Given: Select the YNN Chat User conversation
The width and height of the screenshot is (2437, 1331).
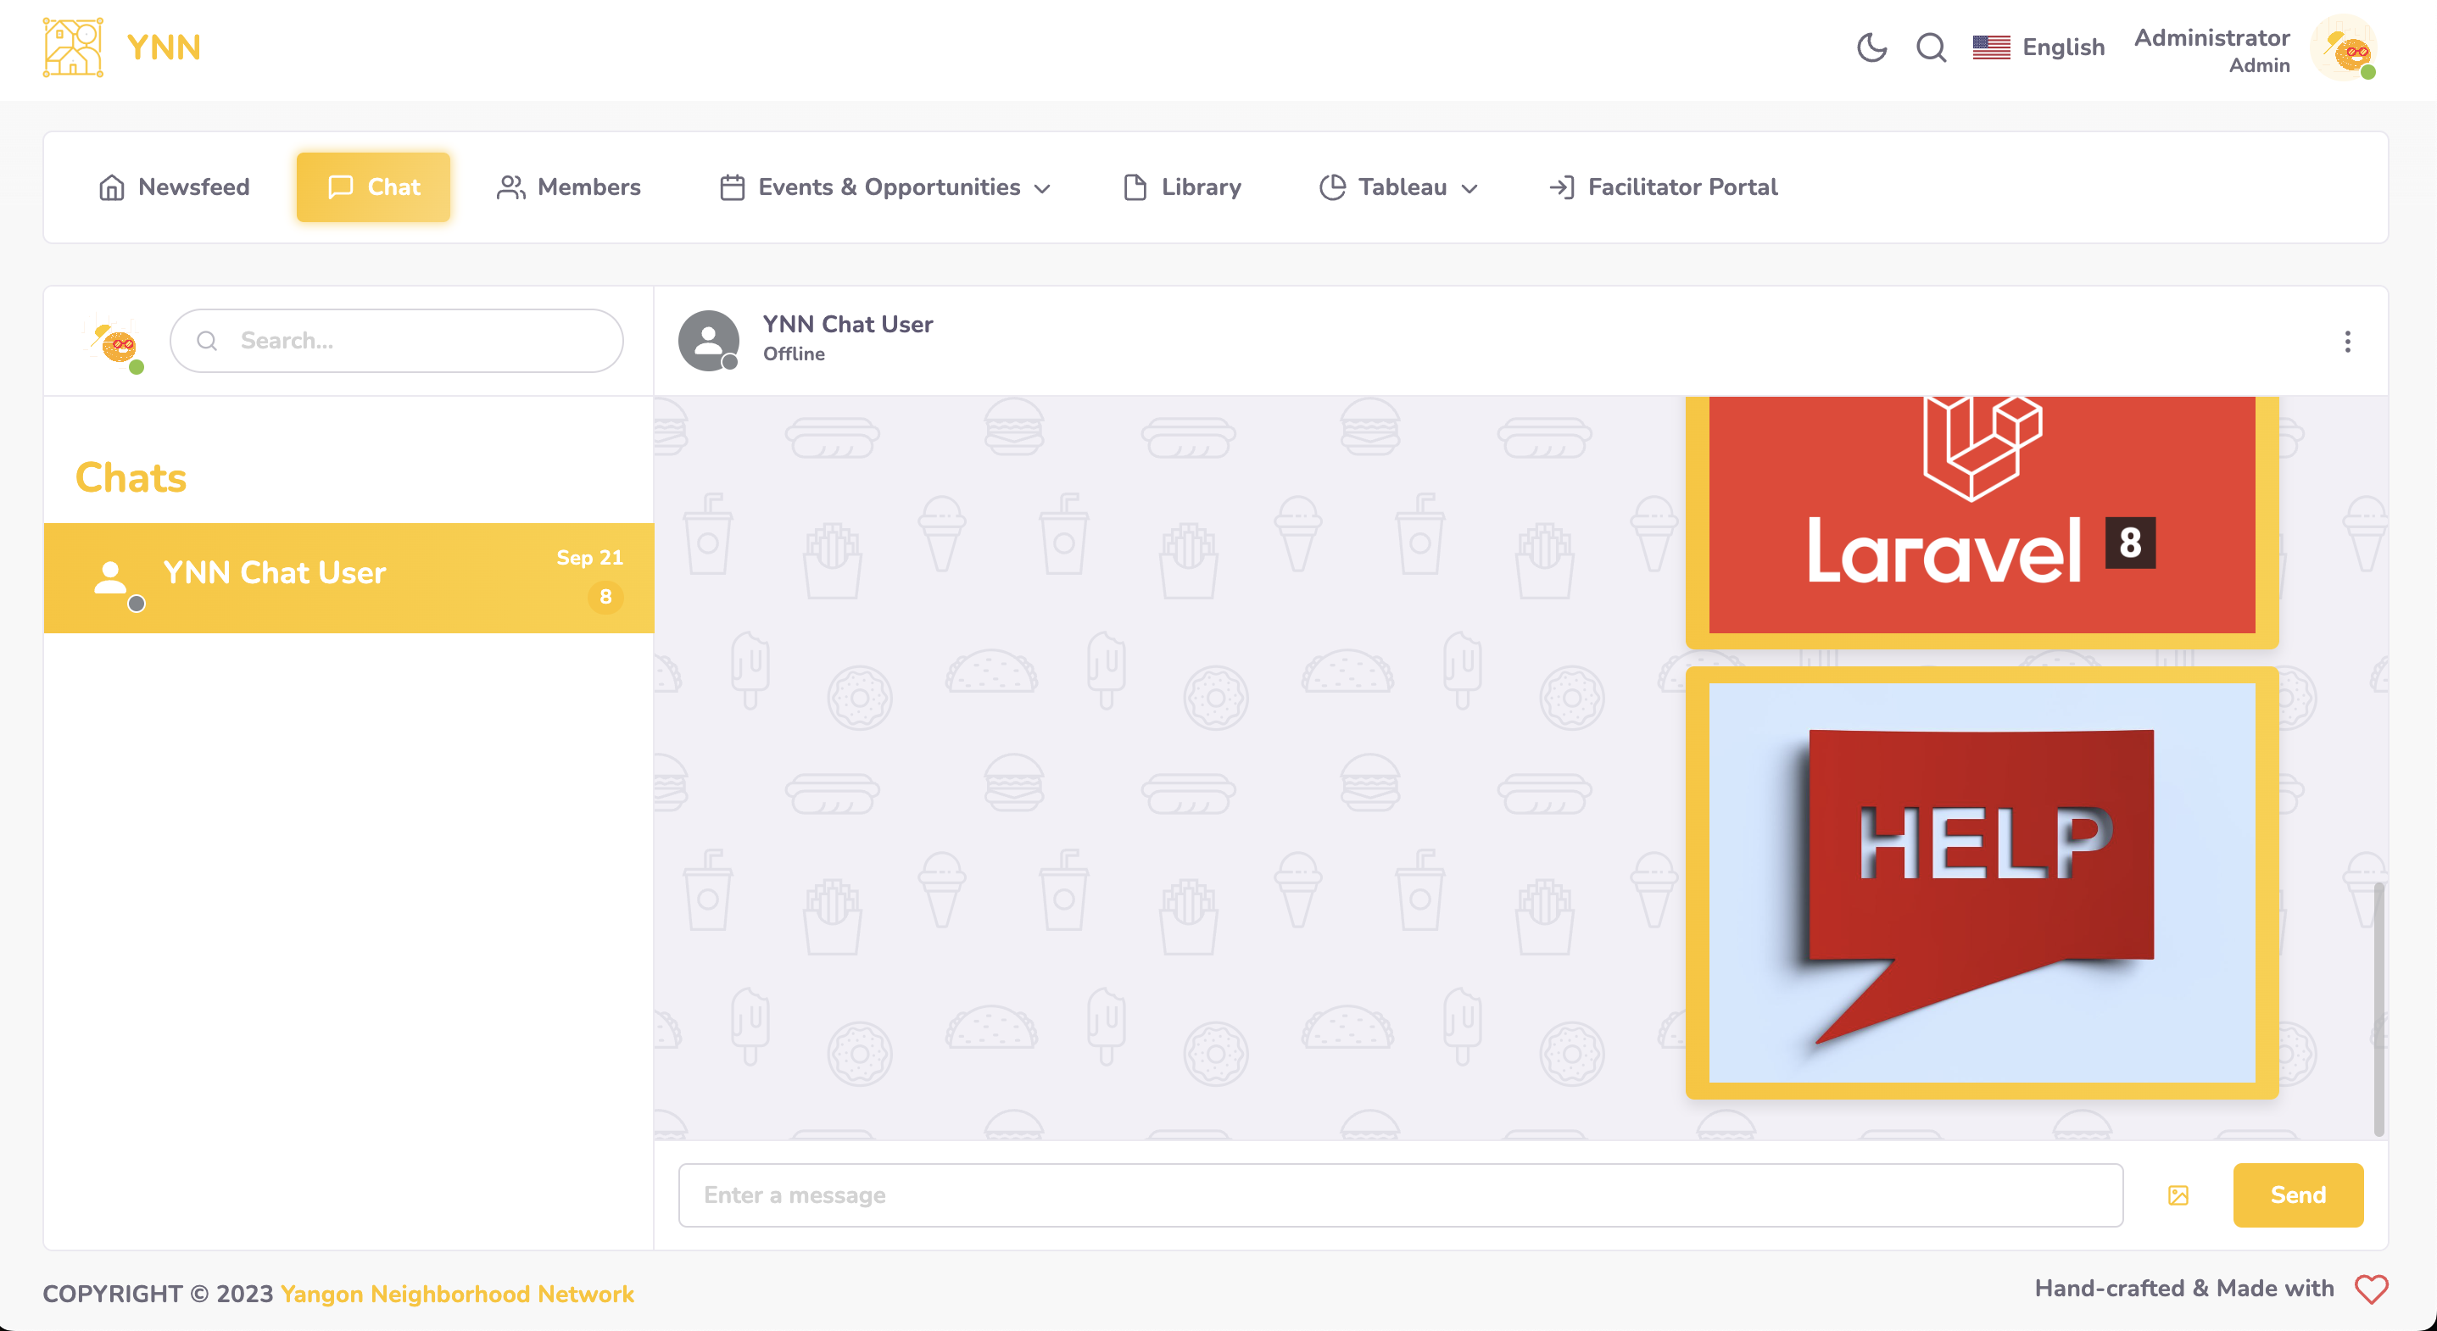Looking at the screenshot, I should [x=349, y=577].
